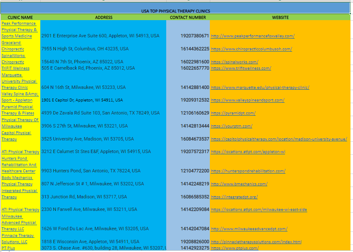Select address 15640 N 7th St, Phoenix
353x252 pixels.
(82, 62)
